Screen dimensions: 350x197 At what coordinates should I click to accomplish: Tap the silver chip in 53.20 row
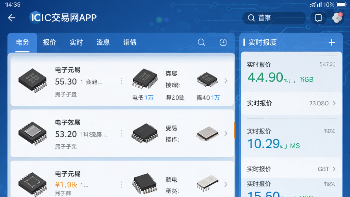(207, 134)
